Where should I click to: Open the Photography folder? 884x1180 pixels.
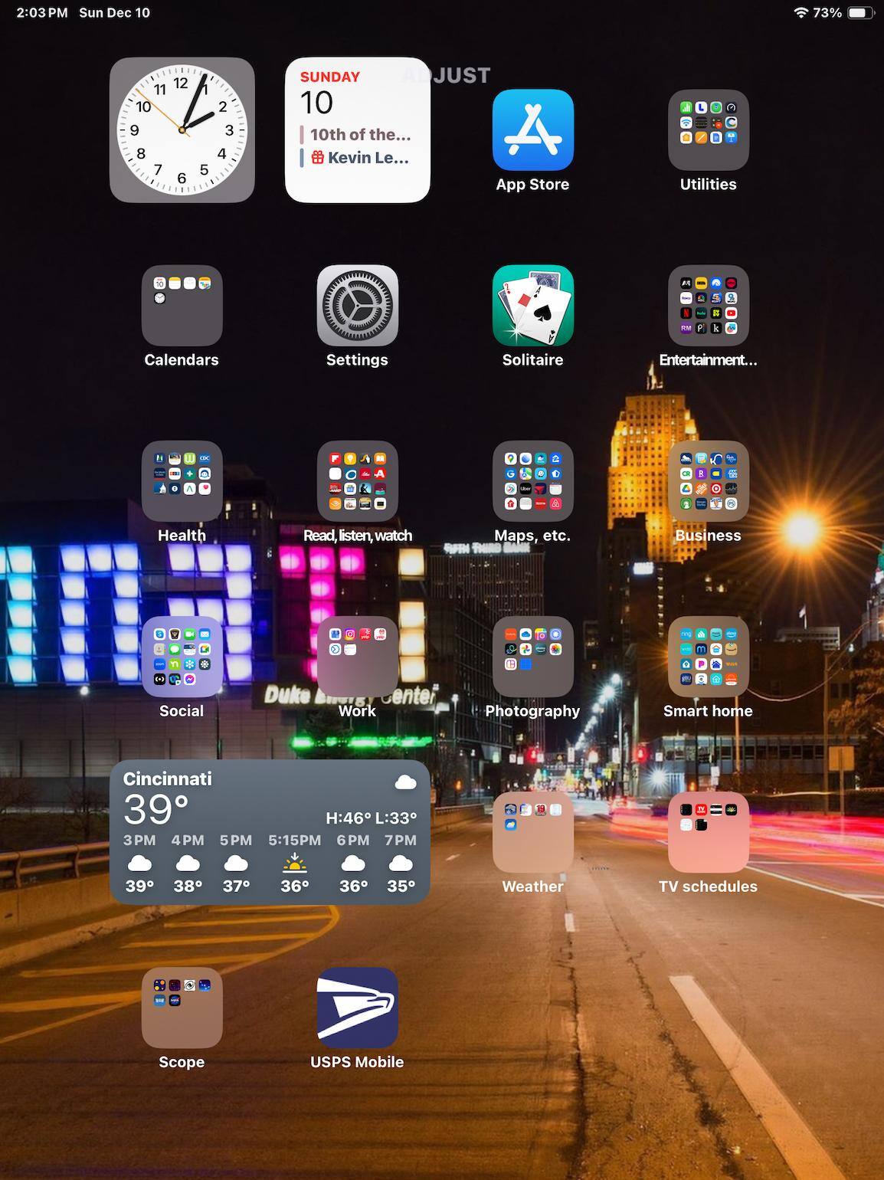532,657
